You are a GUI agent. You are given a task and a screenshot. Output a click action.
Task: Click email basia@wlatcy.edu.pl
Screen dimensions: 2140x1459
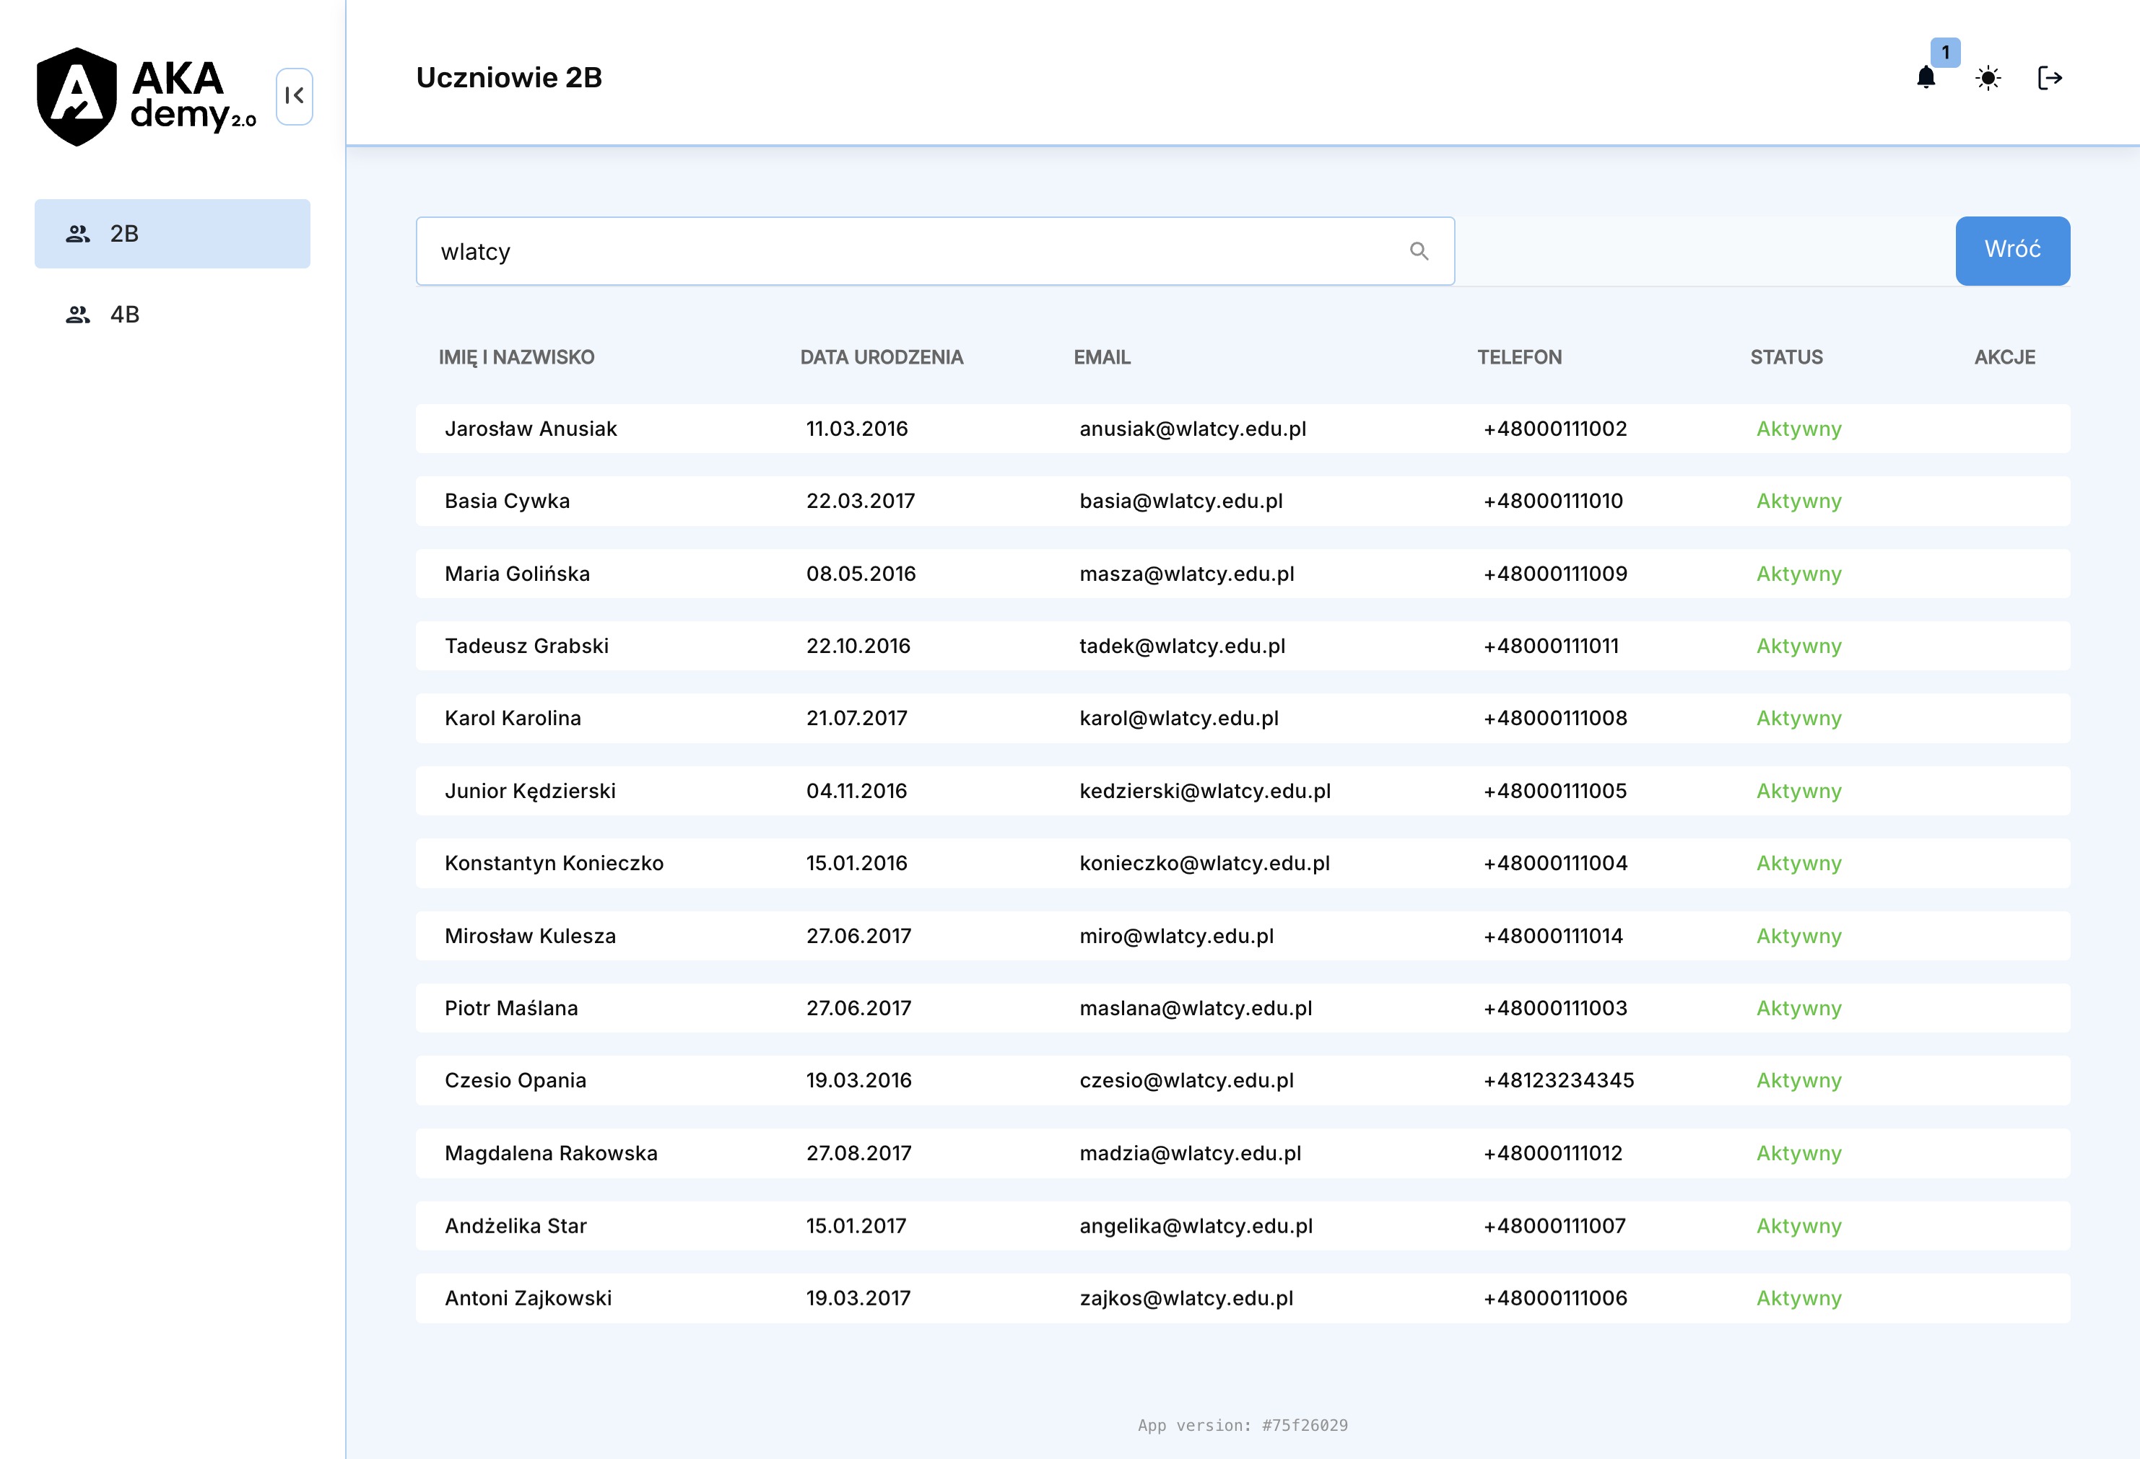click(x=1180, y=501)
